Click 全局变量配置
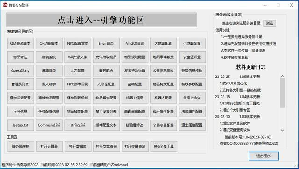The width and height of the screenshot is (299, 169). click(164, 125)
